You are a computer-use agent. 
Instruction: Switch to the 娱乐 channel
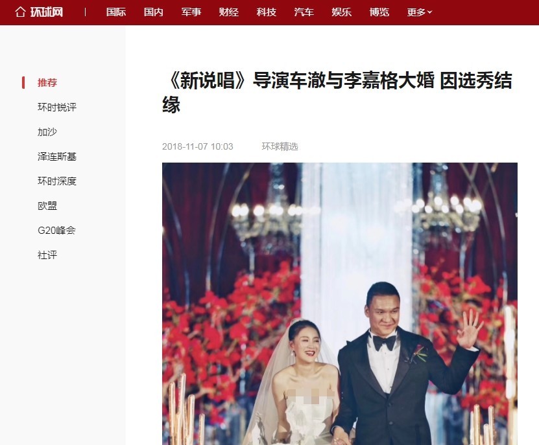click(x=342, y=12)
